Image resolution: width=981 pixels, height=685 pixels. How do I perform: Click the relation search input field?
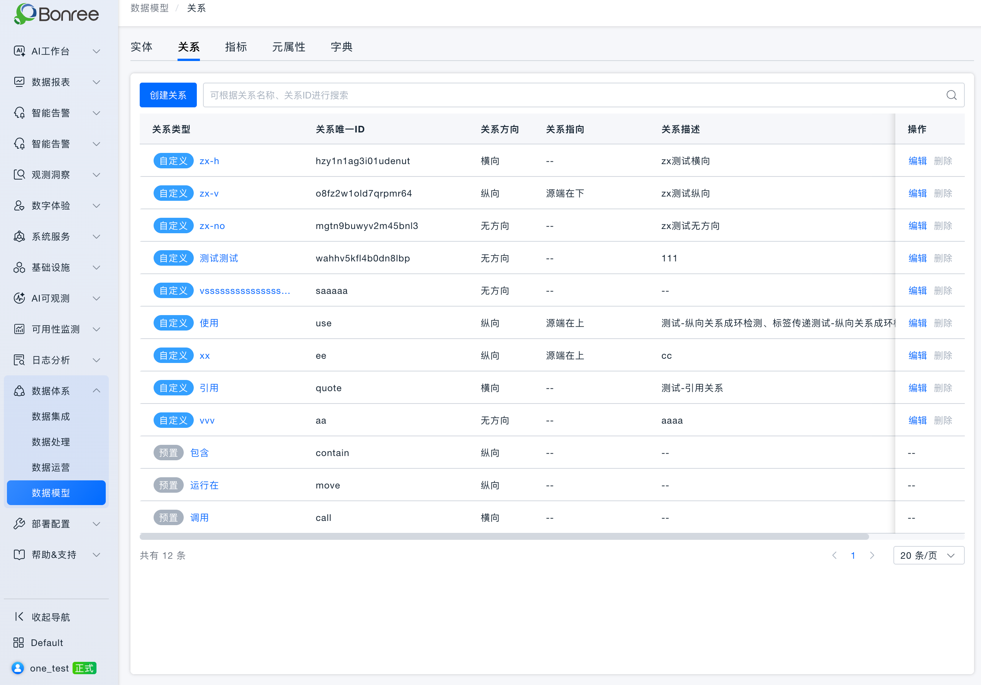point(584,95)
